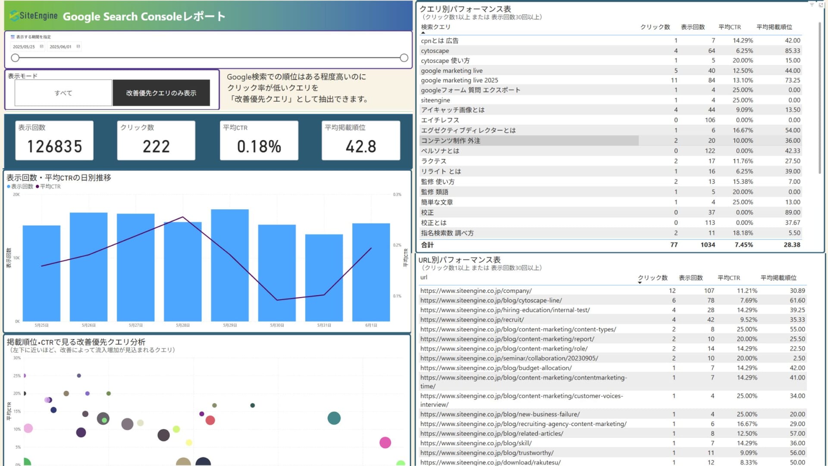Select the ラクテス query row

click(611, 161)
